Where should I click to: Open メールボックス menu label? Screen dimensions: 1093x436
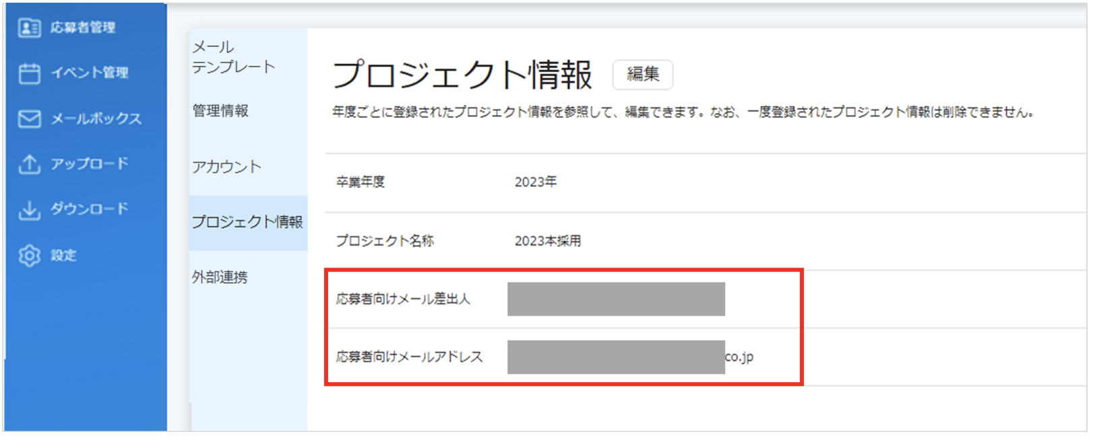(x=96, y=118)
